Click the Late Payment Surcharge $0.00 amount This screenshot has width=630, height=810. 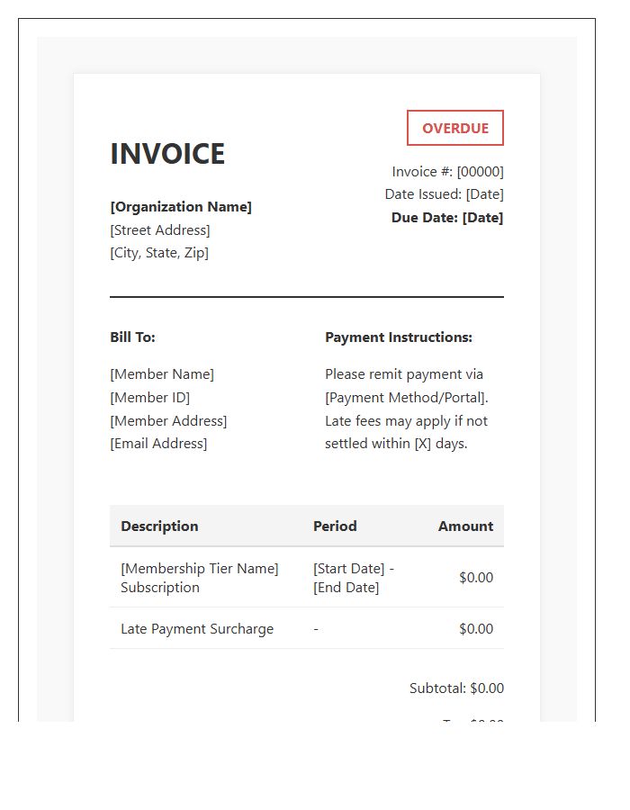(476, 629)
